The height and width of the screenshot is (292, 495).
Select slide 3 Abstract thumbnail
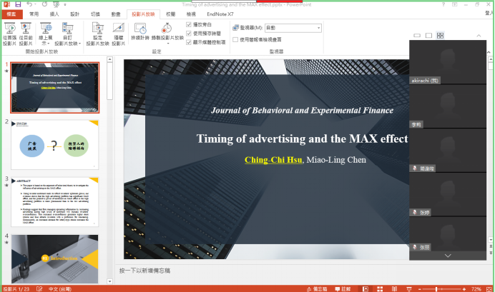click(54, 201)
